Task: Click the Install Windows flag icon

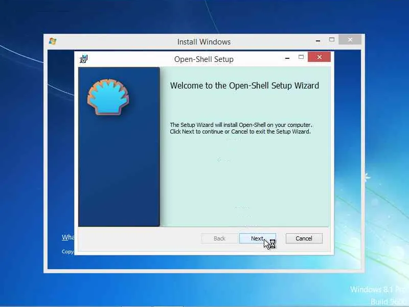Action: [53, 41]
